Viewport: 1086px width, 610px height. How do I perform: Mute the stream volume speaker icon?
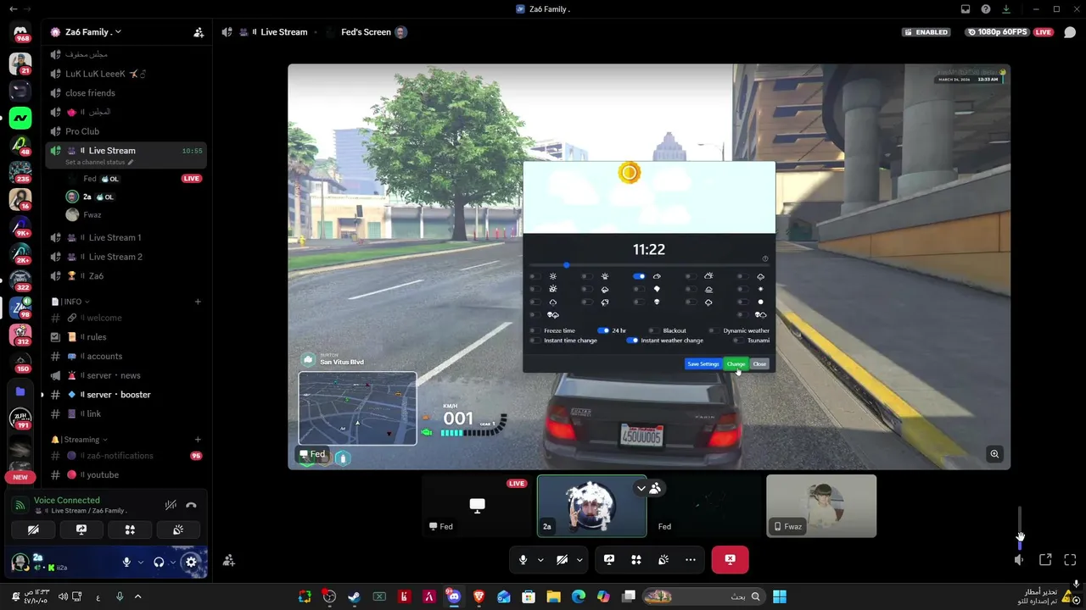tap(1020, 560)
